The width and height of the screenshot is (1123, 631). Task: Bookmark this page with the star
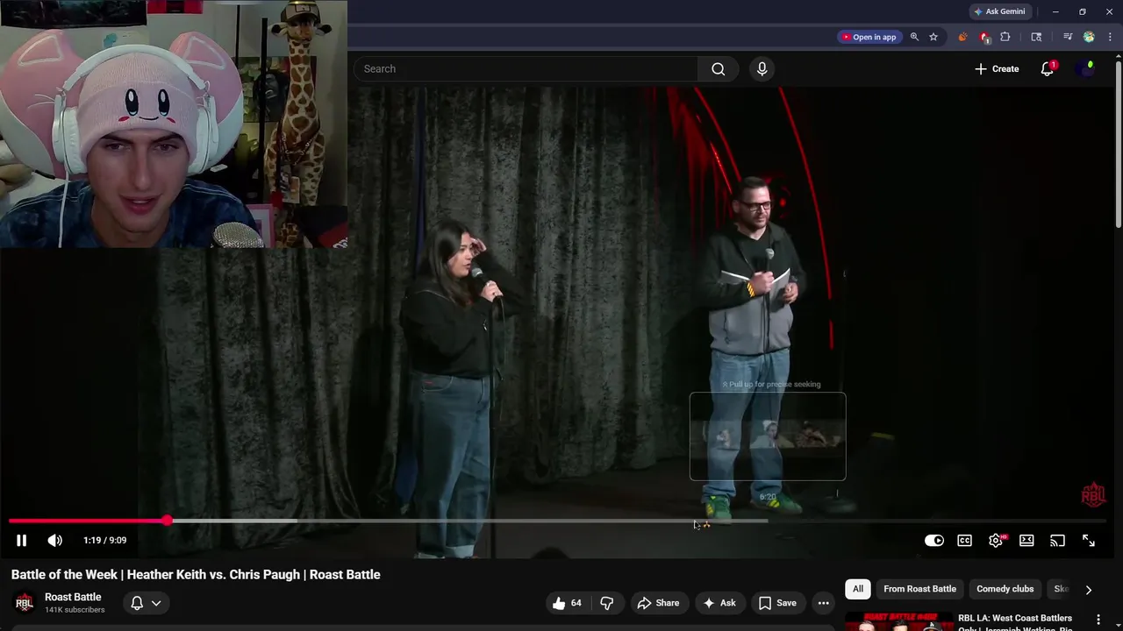pos(933,37)
